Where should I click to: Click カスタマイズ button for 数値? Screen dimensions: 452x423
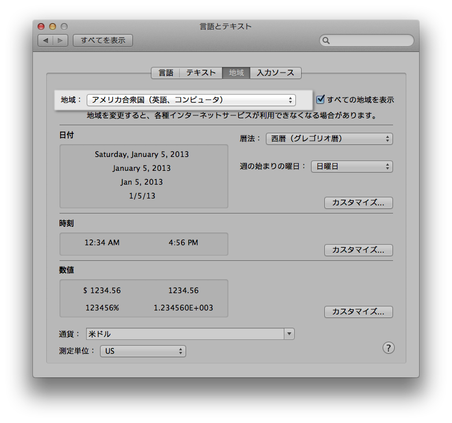[x=358, y=312]
